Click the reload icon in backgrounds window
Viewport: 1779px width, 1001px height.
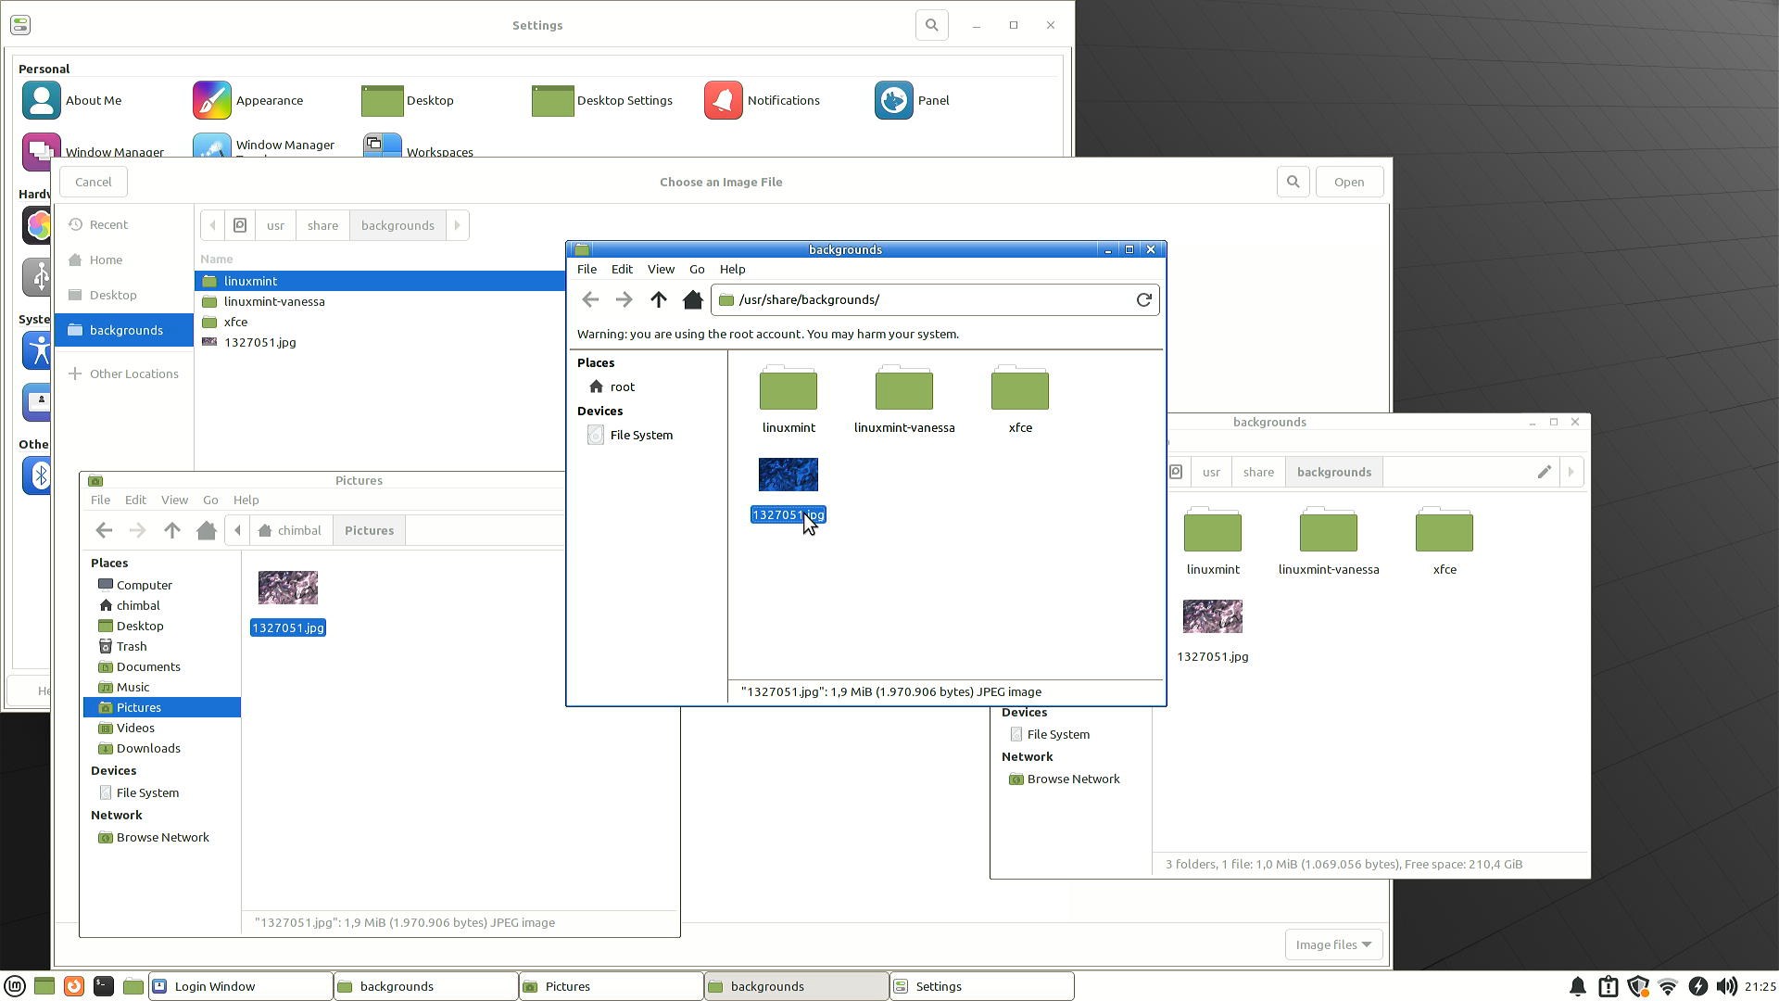[x=1143, y=299]
